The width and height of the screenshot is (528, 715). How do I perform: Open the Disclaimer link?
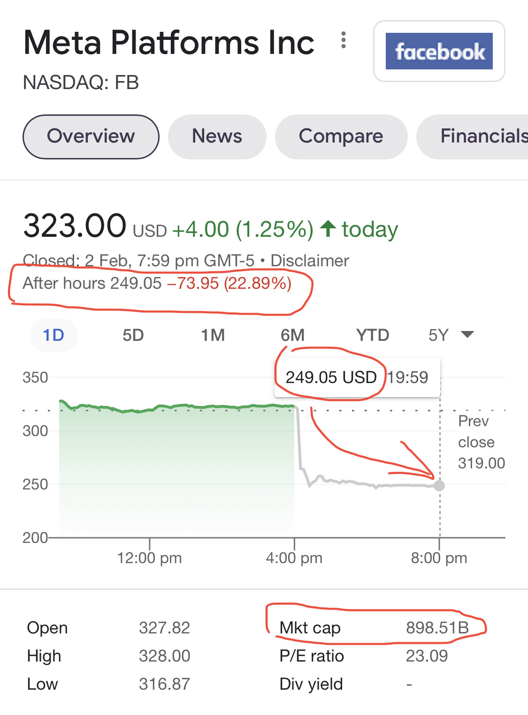pos(310,261)
